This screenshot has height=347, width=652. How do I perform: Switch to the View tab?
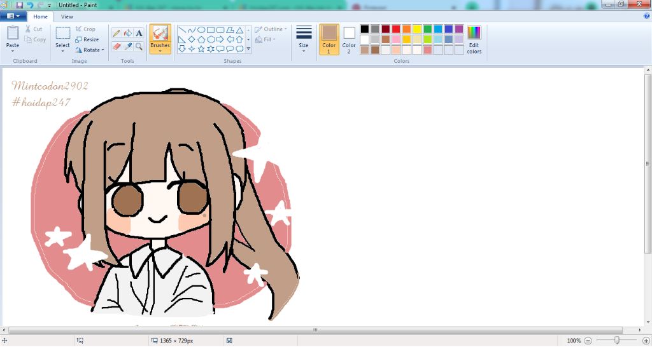tap(67, 17)
